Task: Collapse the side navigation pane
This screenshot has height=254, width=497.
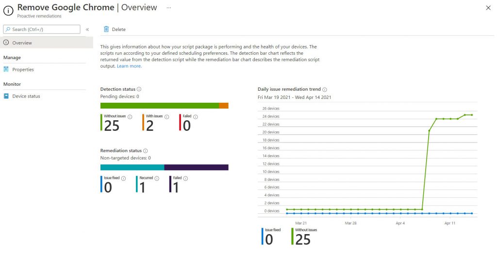Action: [x=87, y=30]
